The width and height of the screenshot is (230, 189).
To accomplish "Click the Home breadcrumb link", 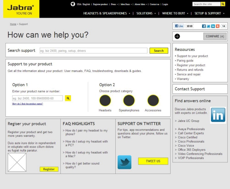I will 13,24.
